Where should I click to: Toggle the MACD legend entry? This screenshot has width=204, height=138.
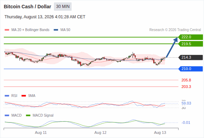point(13,115)
